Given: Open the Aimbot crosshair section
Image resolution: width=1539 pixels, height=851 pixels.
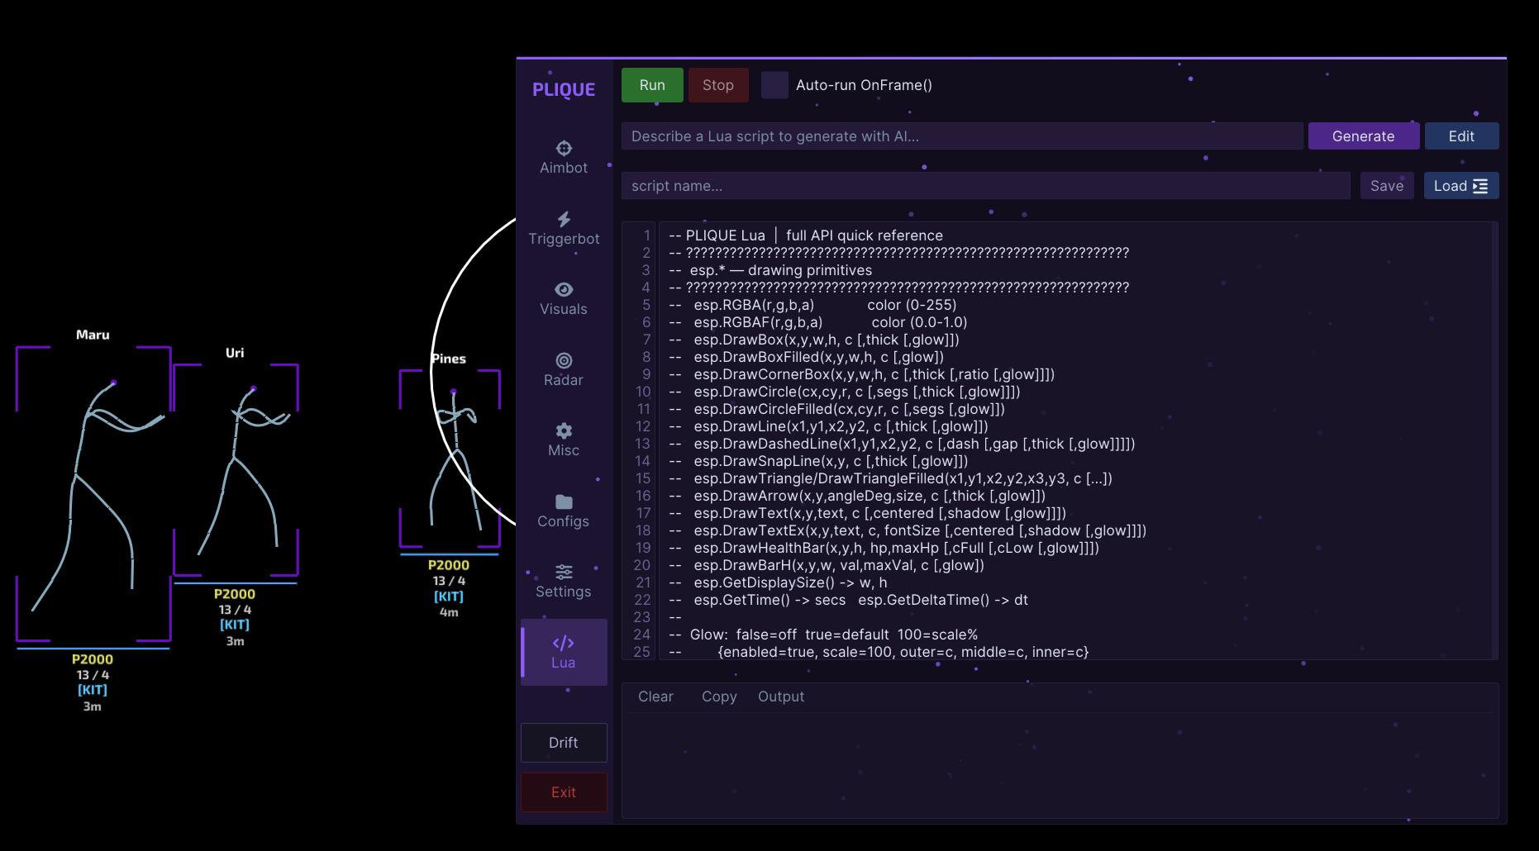Looking at the screenshot, I should point(564,157).
